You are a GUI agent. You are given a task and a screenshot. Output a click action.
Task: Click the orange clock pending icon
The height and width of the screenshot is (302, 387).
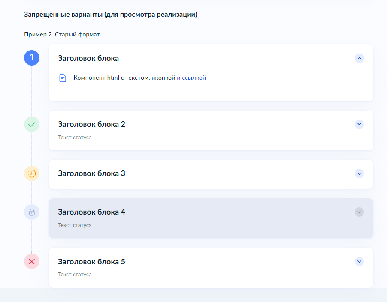(32, 173)
